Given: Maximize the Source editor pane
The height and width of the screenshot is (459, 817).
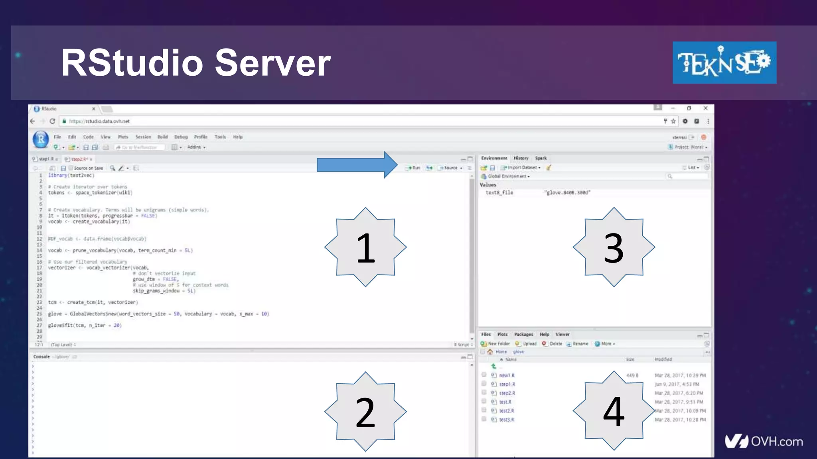Looking at the screenshot, I should pyautogui.click(x=470, y=159).
